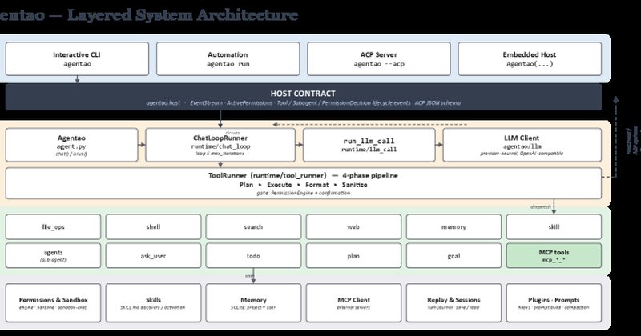
Task: Click the goal tool box
Action: coord(454,255)
